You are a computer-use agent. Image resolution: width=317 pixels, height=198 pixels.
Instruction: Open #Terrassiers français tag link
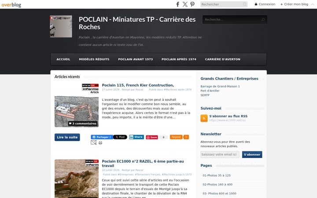[x=147, y=174]
